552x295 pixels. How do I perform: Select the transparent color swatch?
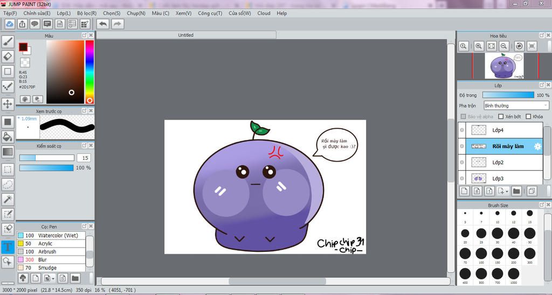point(25,62)
